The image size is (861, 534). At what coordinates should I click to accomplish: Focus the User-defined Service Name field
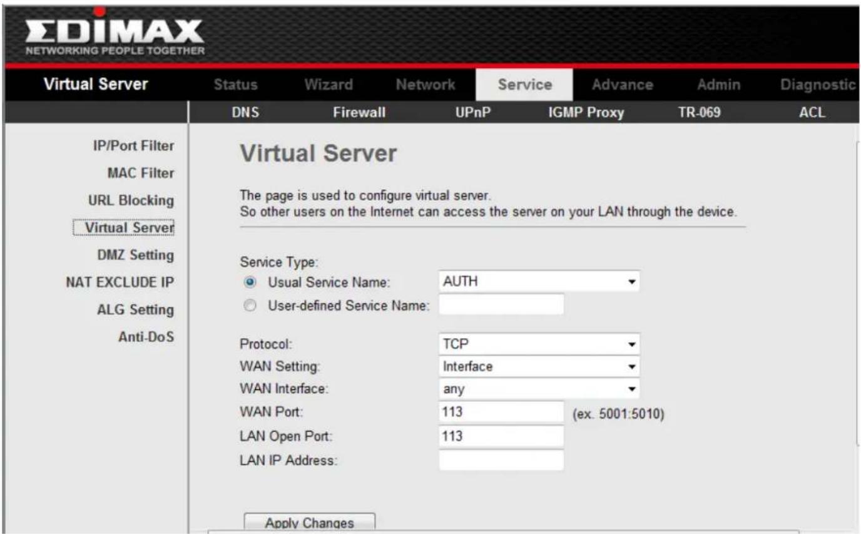pos(501,305)
